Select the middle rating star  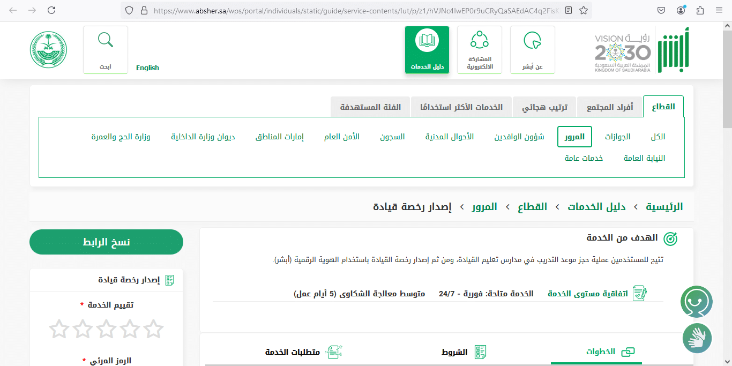[x=106, y=329]
